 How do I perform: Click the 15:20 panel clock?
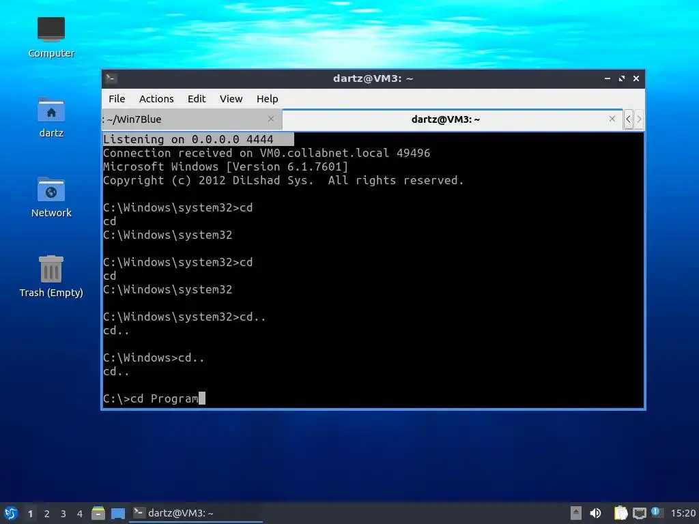point(683,513)
